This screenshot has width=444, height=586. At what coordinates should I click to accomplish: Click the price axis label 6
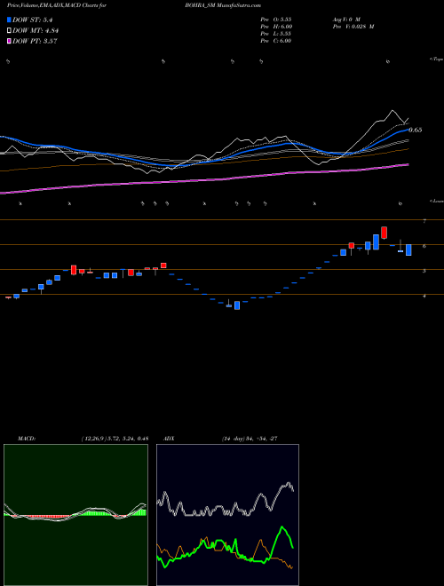coord(424,246)
